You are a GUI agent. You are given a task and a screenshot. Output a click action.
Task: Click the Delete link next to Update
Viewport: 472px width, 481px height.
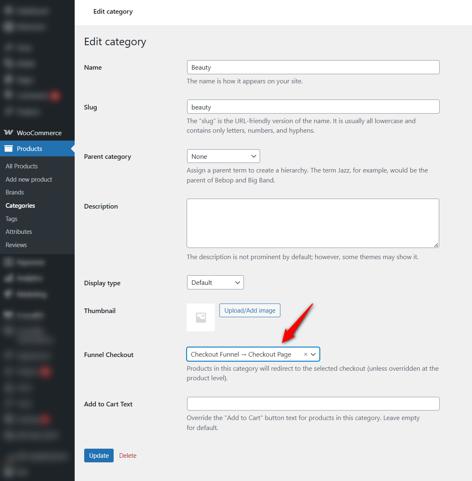click(x=127, y=455)
